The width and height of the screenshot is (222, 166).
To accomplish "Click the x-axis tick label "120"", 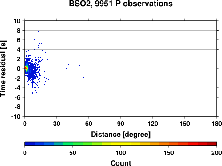I will point(153,124).
